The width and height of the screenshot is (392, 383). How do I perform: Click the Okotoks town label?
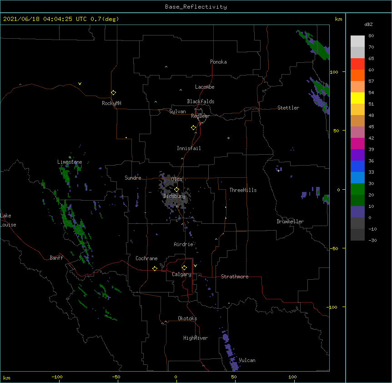(187, 318)
